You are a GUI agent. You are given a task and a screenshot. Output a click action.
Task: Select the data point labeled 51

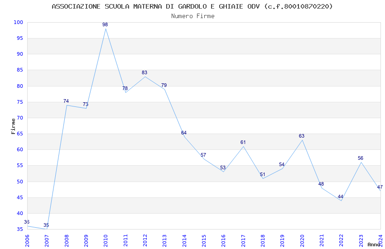click(x=262, y=175)
